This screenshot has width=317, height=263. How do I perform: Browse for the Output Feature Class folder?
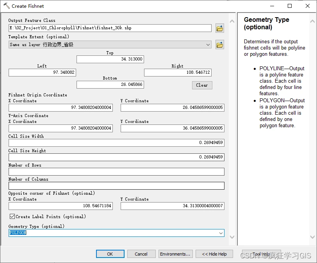pyautogui.click(x=220, y=28)
